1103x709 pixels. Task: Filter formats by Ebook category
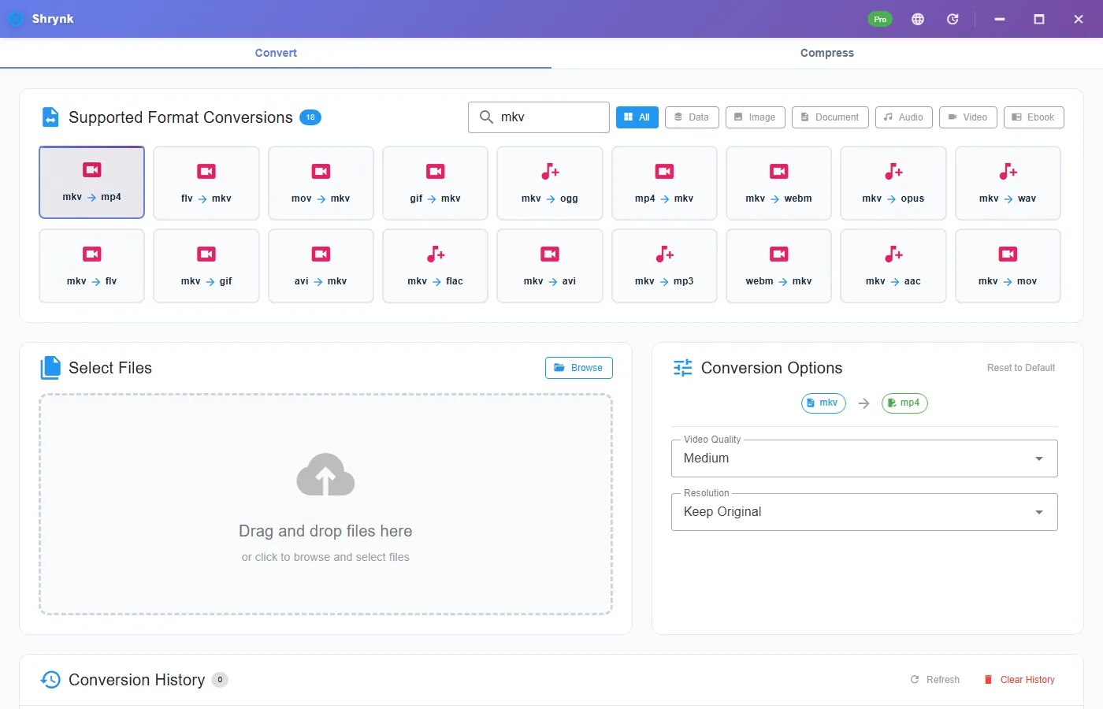1034,117
